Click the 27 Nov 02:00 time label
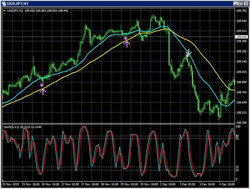The image size is (250, 189). point(70,184)
